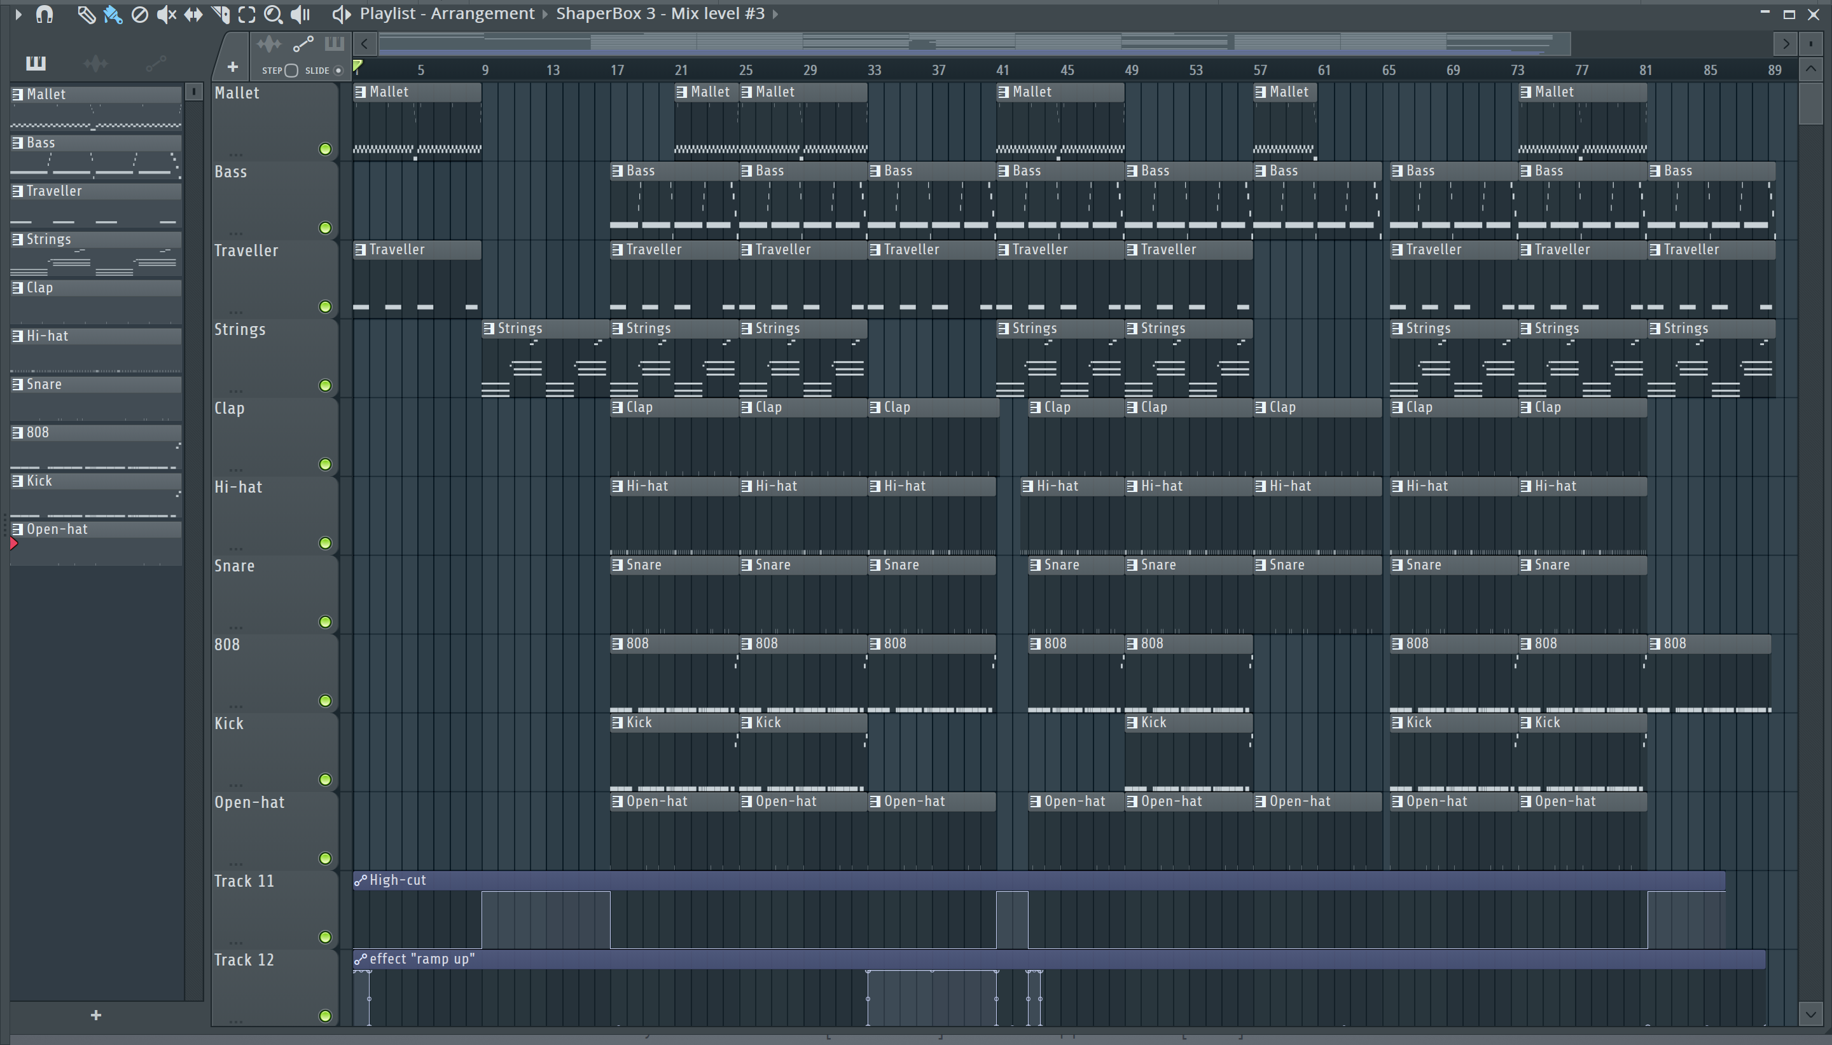Open the Kick picker pattern's menu icon
1832x1045 pixels.
click(x=17, y=481)
